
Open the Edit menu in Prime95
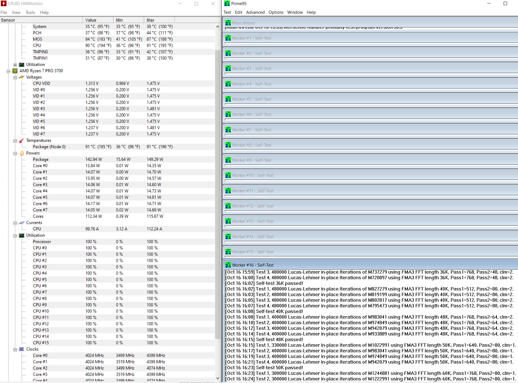239,12
